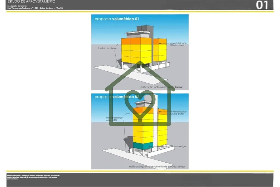Click the Rua Vicente da Fontoura address line

35,8
